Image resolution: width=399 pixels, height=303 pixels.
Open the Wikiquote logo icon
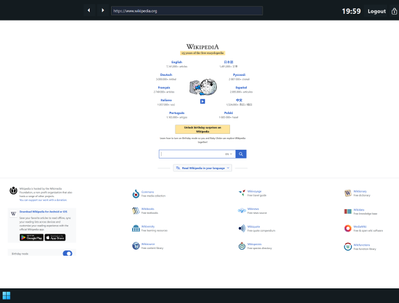click(241, 228)
